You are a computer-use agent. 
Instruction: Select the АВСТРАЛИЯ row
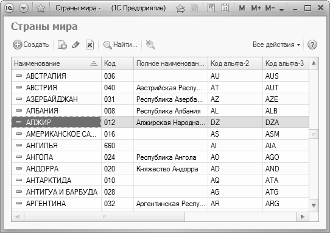pyautogui.click(x=160, y=76)
